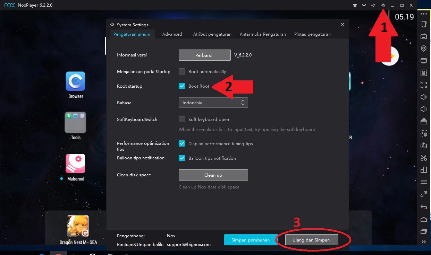Viewport: 431px width, 255px height.
Task: Open the macro recorder icon in sidebar
Action: pos(424,133)
